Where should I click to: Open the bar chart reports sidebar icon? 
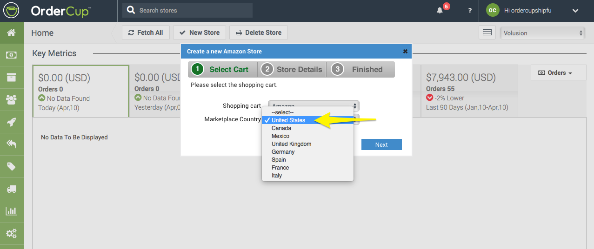click(12, 211)
